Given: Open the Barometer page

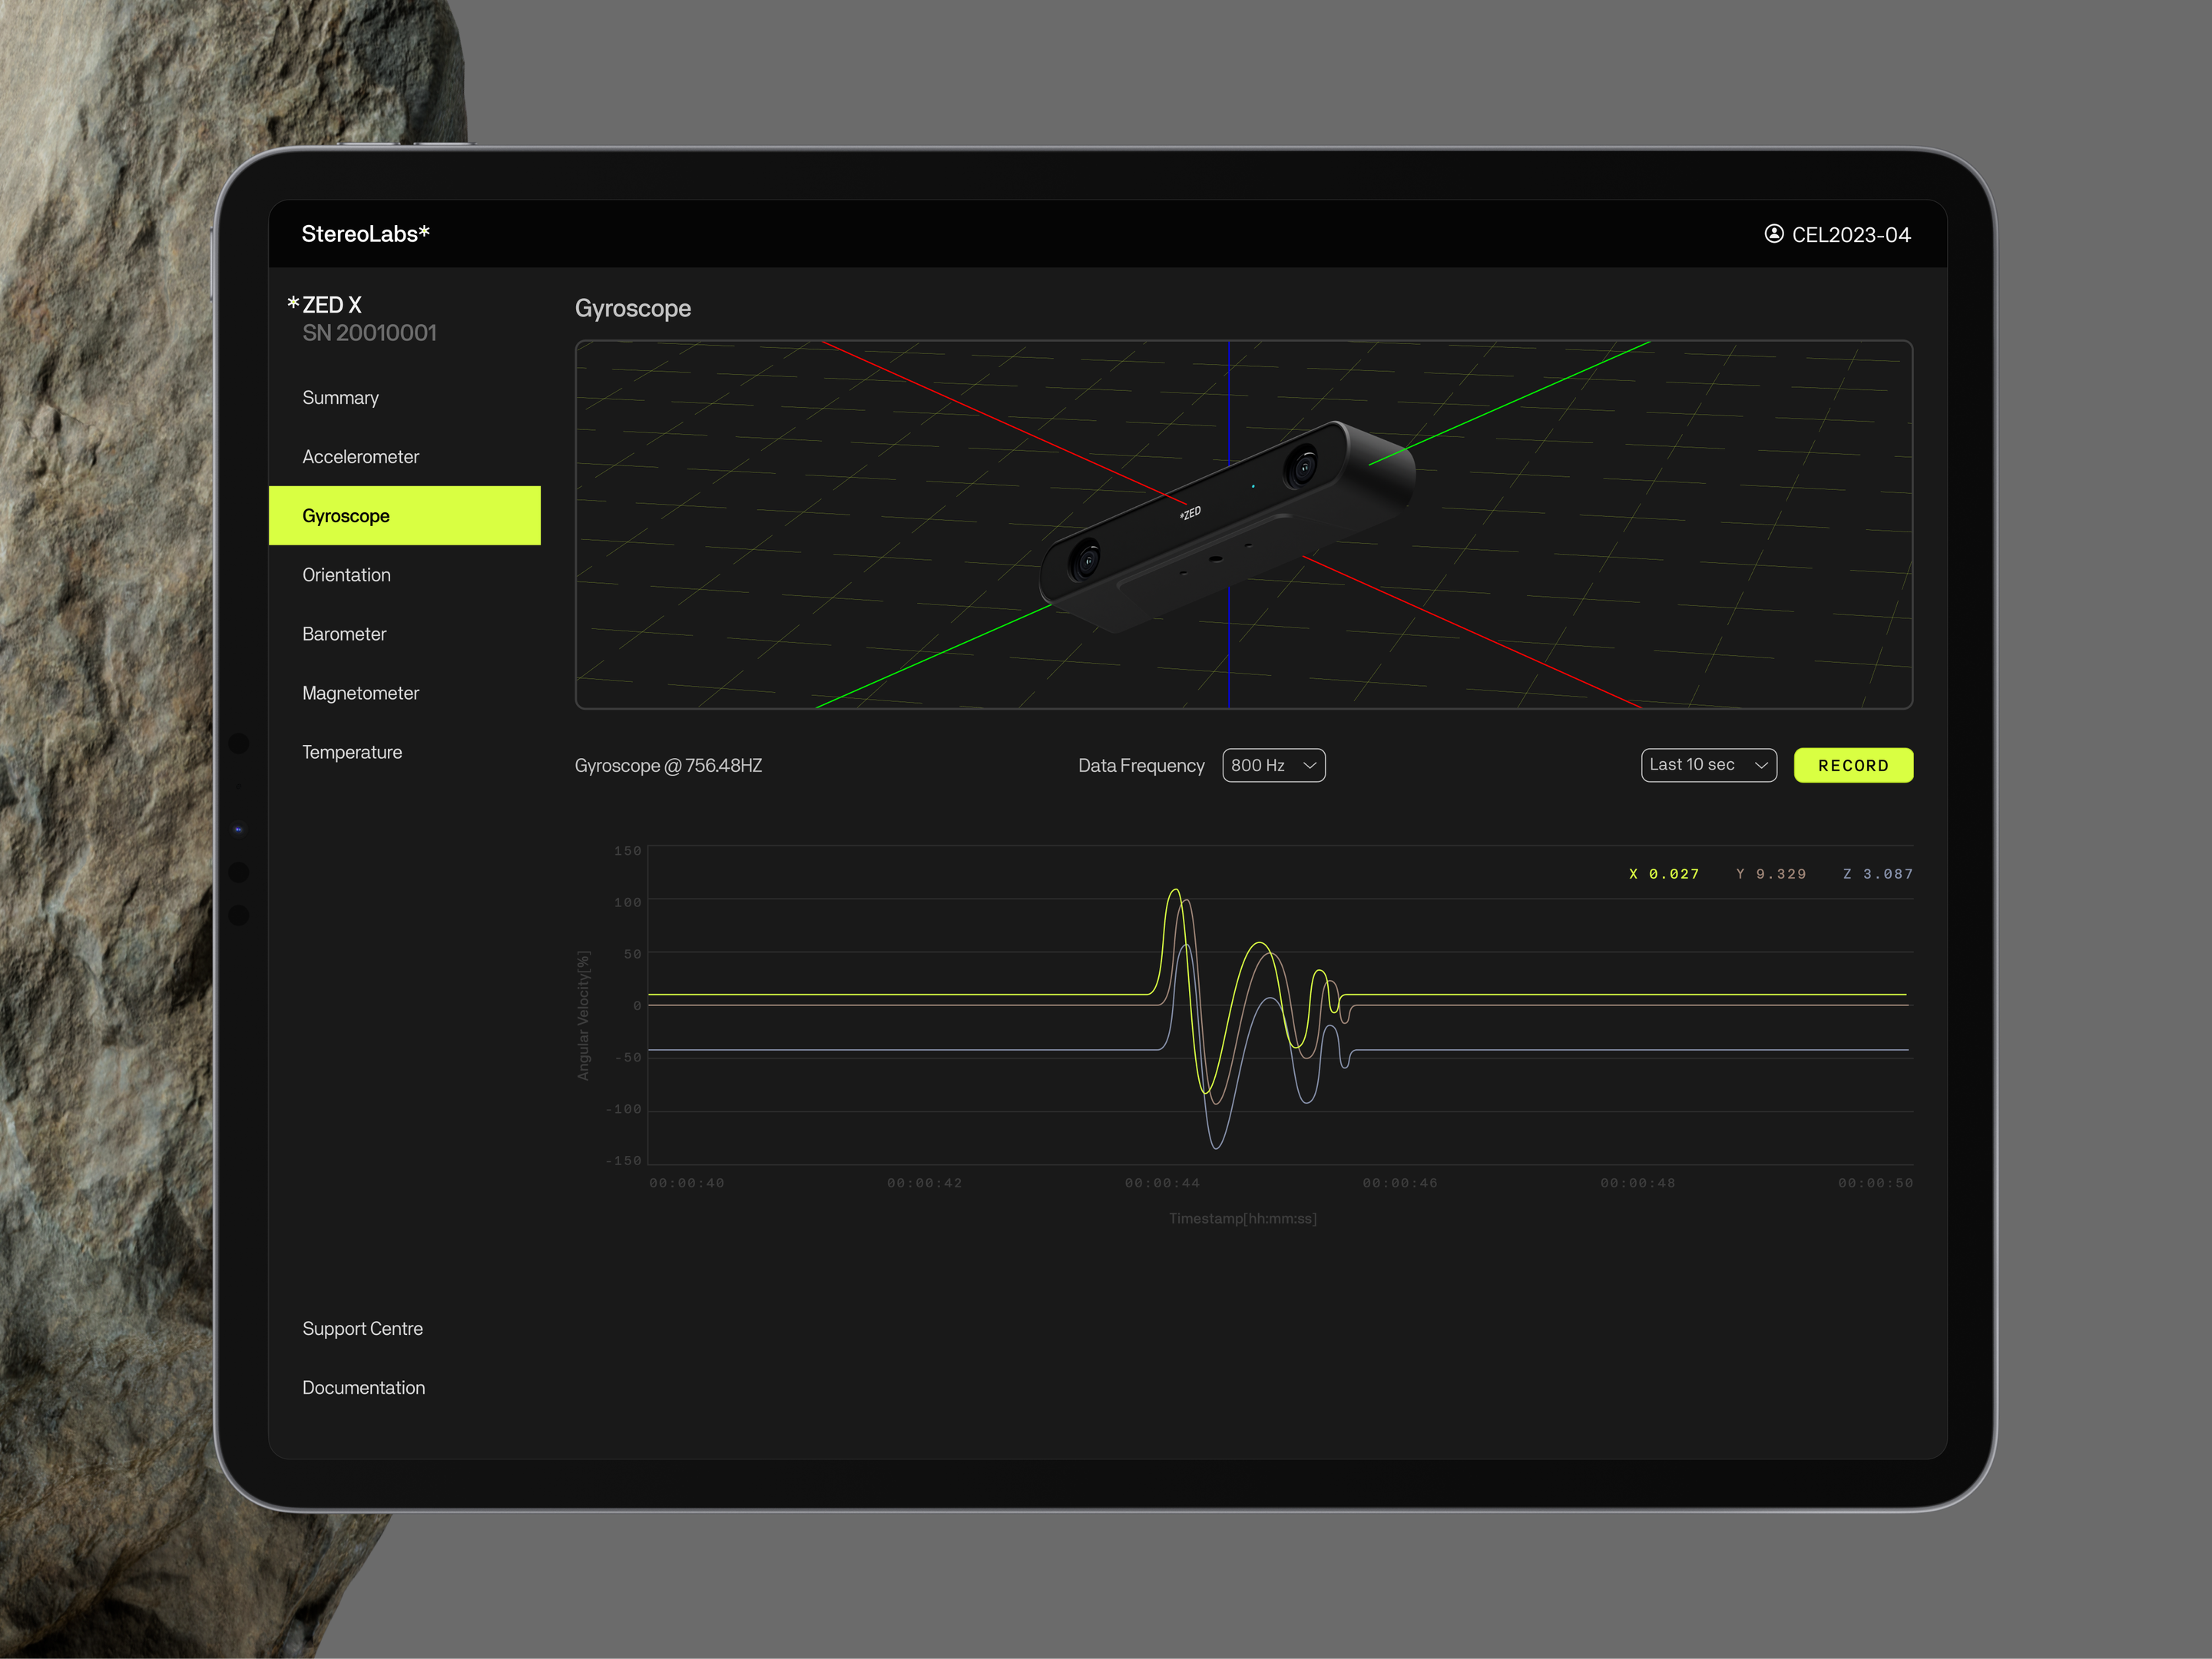Looking at the screenshot, I should pyautogui.click(x=344, y=634).
